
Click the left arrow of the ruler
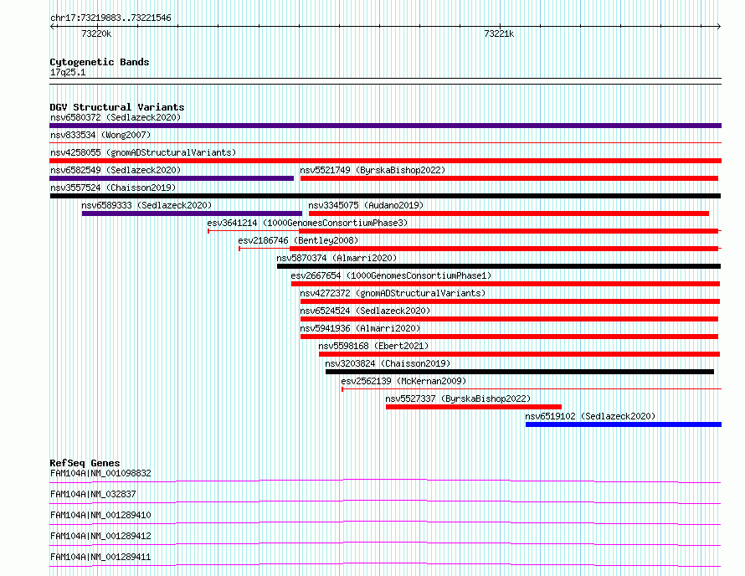click(53, 27)
